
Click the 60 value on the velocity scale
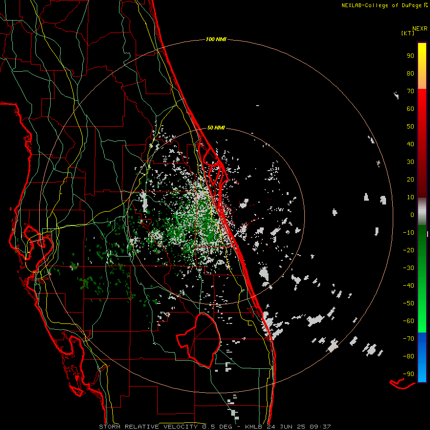pyautogui.click(x=410, y=108)
